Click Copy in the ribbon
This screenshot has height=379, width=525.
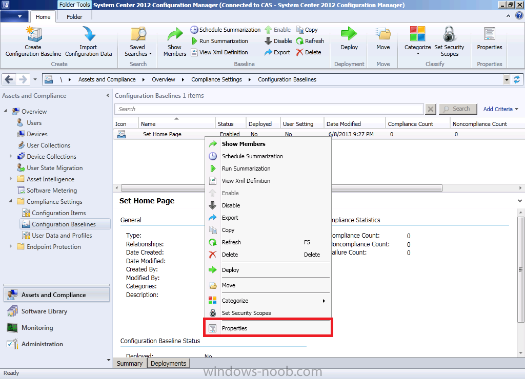(x=307, y=30)
